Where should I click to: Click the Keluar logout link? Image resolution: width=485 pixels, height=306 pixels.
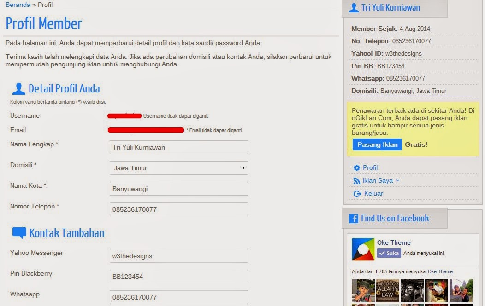pos(373,194)
